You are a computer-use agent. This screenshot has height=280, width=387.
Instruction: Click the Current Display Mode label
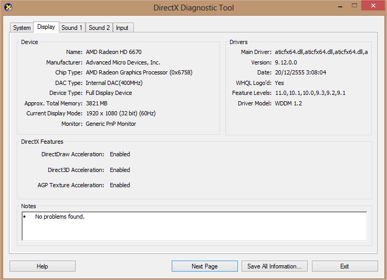click(54, 113)
